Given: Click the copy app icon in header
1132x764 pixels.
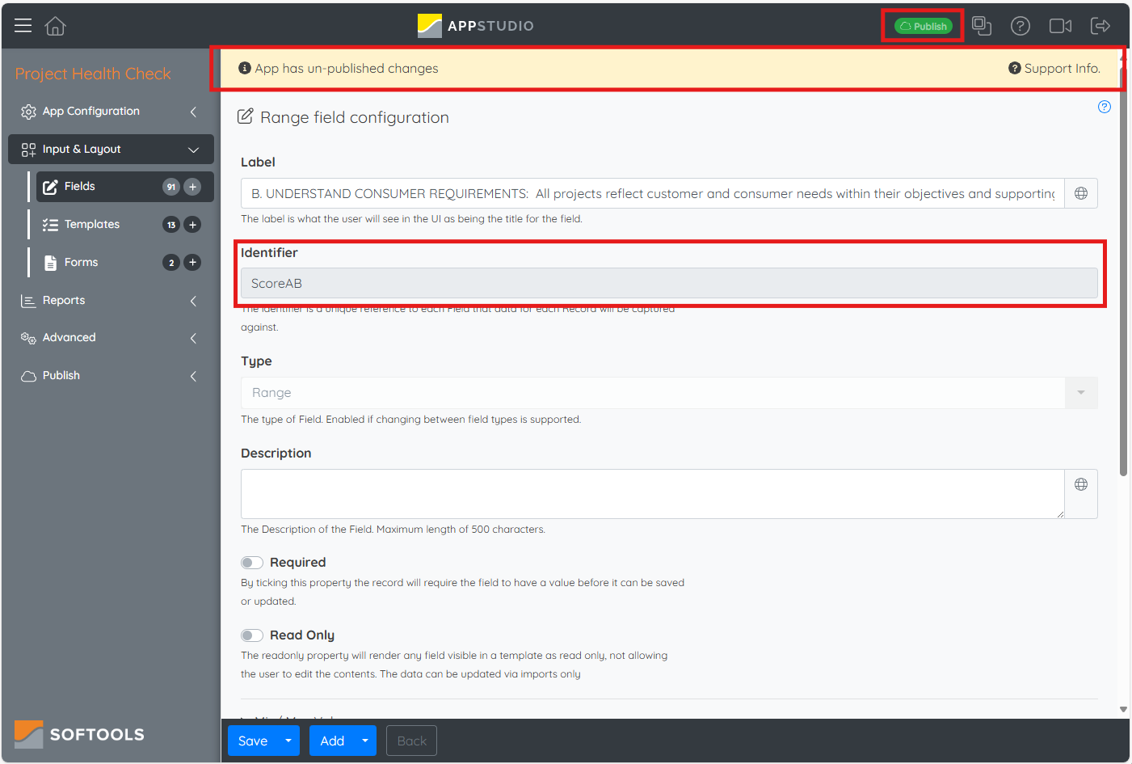Looking at the screenshot, I should (x=982, y=26).
